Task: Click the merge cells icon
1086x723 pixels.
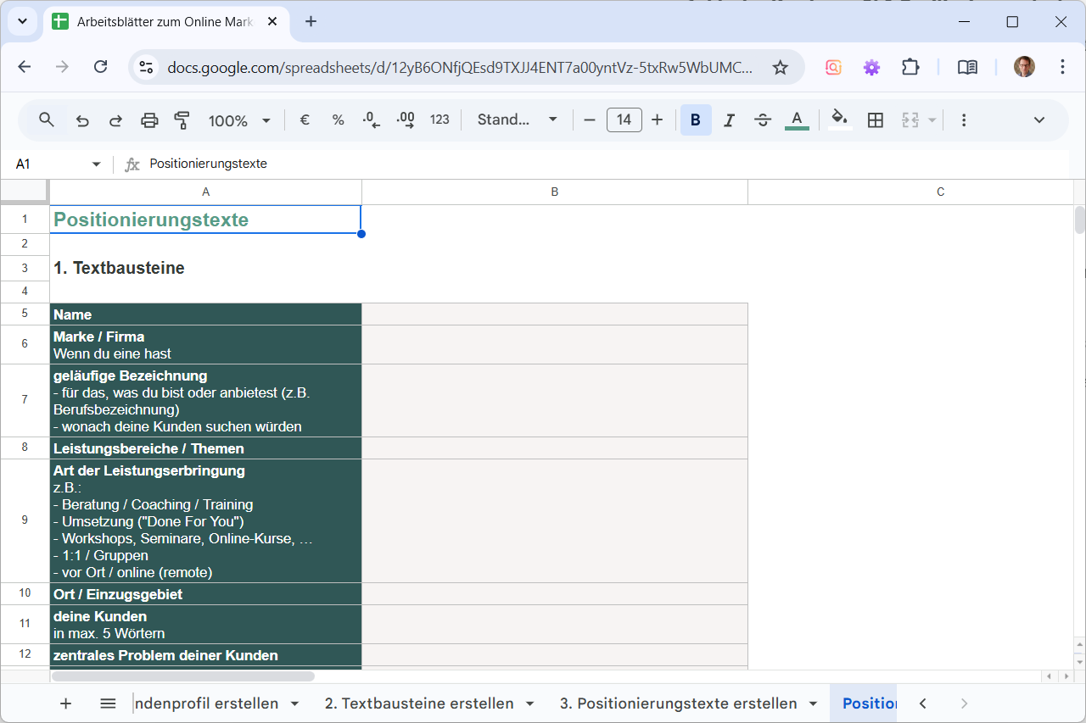Action: (x=910, y=120)
